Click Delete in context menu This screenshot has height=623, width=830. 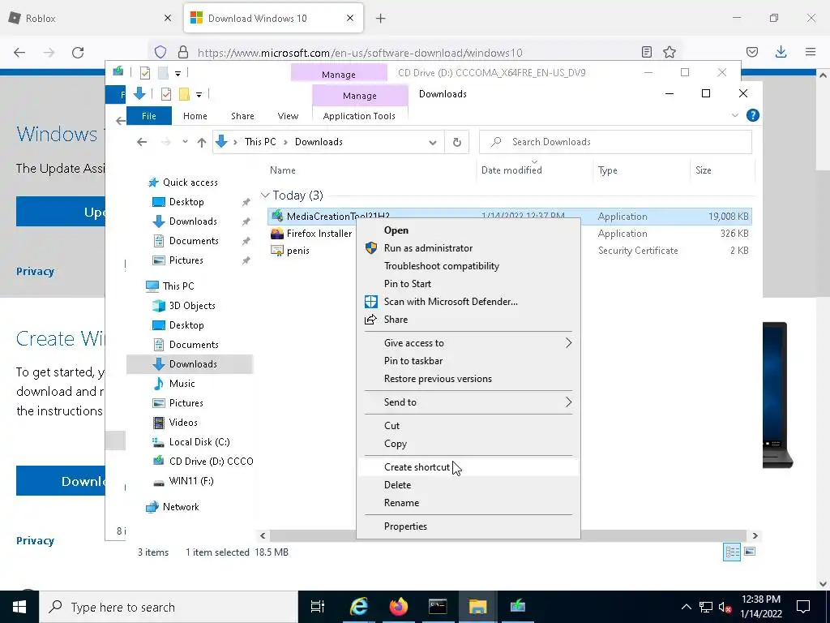pyautogui.click(x=468, y=485)
